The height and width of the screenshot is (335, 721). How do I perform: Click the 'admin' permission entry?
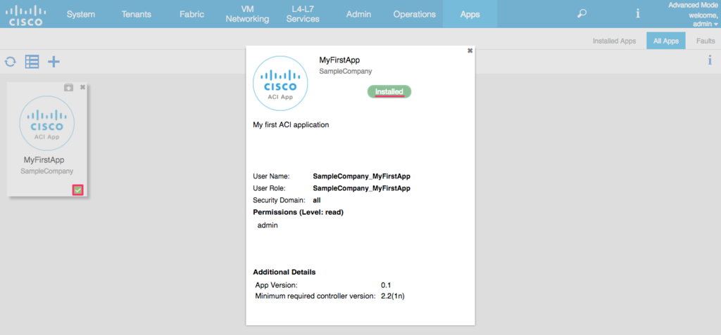[268, 225]
